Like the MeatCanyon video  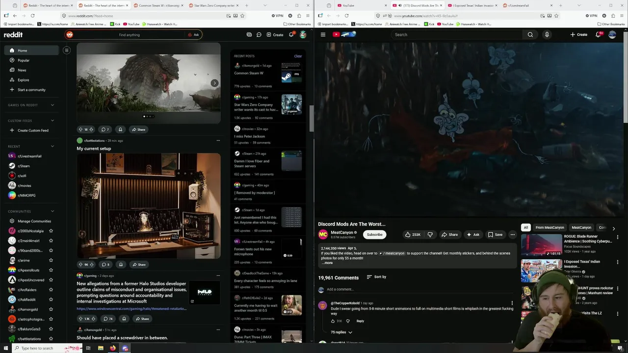(x=413, y=234)
